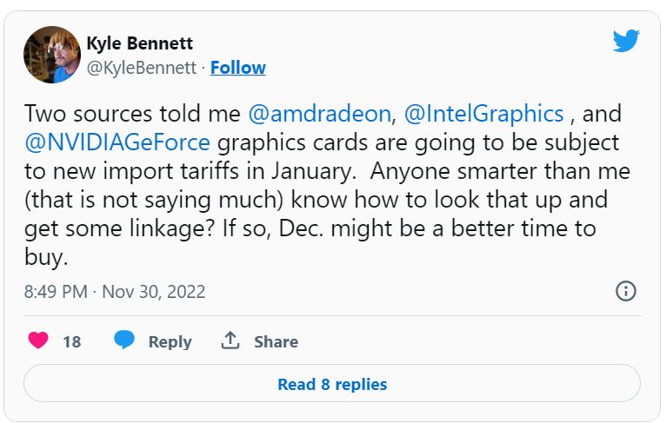The image size is (666, 423).
Task: Click the Share text label
Action: coord(276,341)
